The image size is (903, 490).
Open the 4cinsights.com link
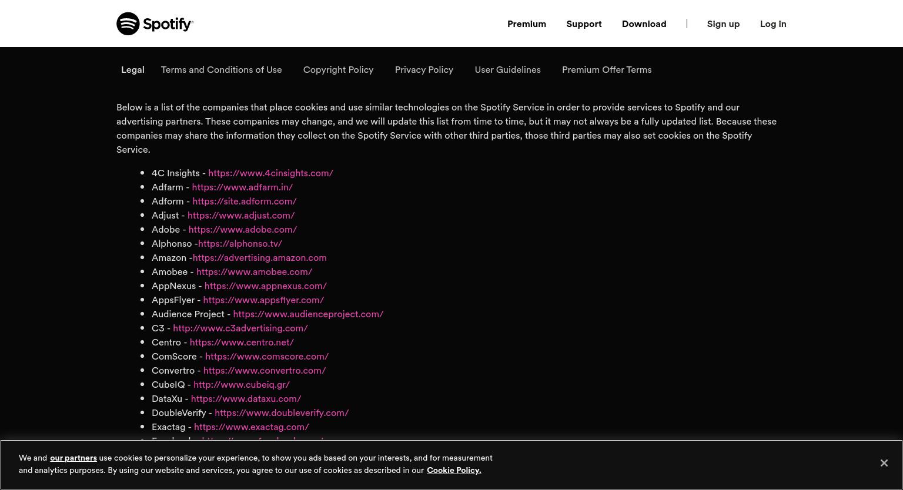point(270,173)
